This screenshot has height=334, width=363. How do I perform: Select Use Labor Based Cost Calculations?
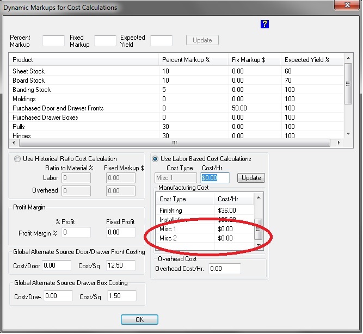[156, 159]
